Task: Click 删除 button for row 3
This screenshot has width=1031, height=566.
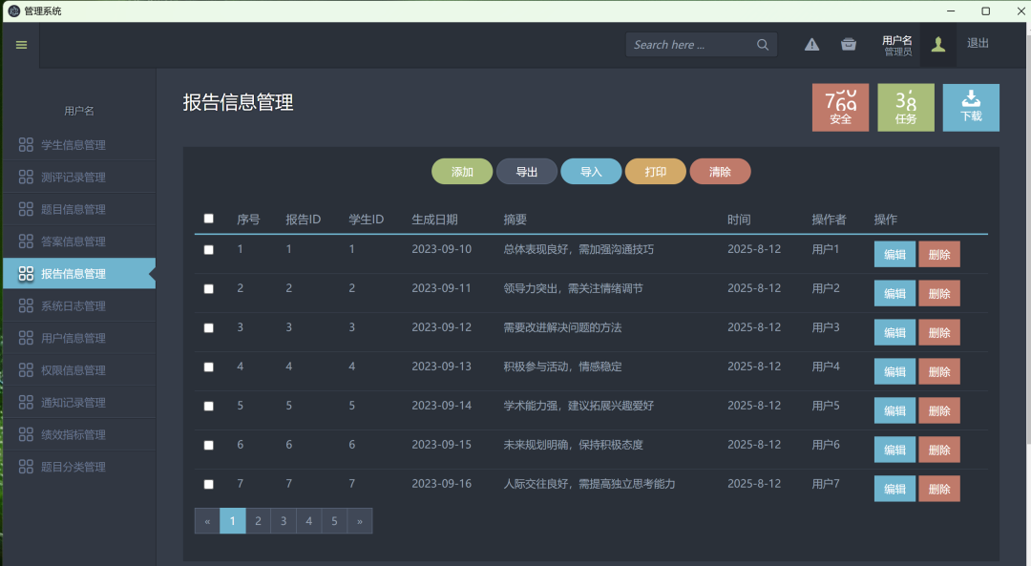Action: tap(939, 332)
